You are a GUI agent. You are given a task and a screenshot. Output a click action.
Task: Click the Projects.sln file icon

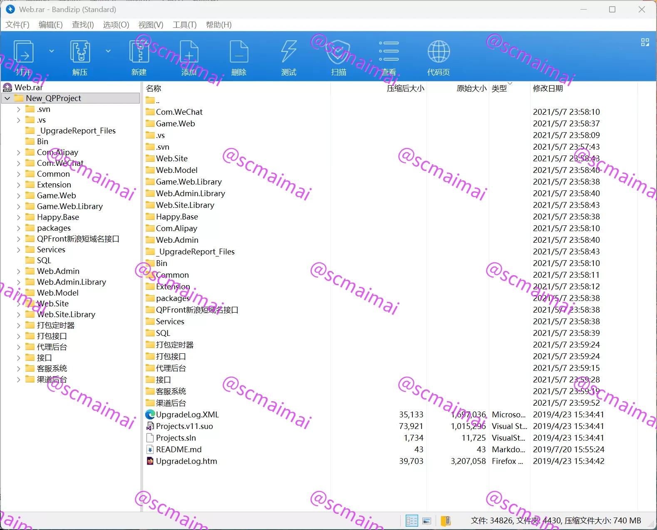point(150,438)
